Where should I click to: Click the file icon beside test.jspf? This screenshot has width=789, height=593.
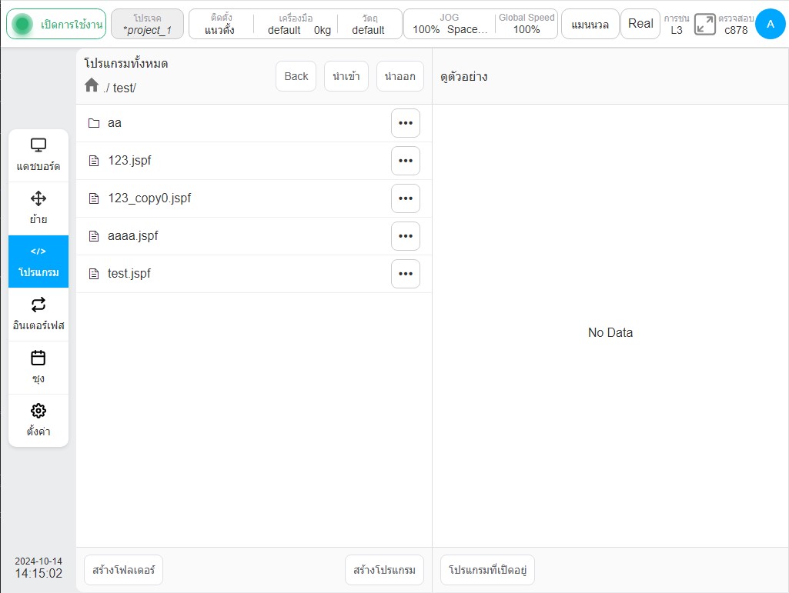pyautogui.click(x=94, y=274)
